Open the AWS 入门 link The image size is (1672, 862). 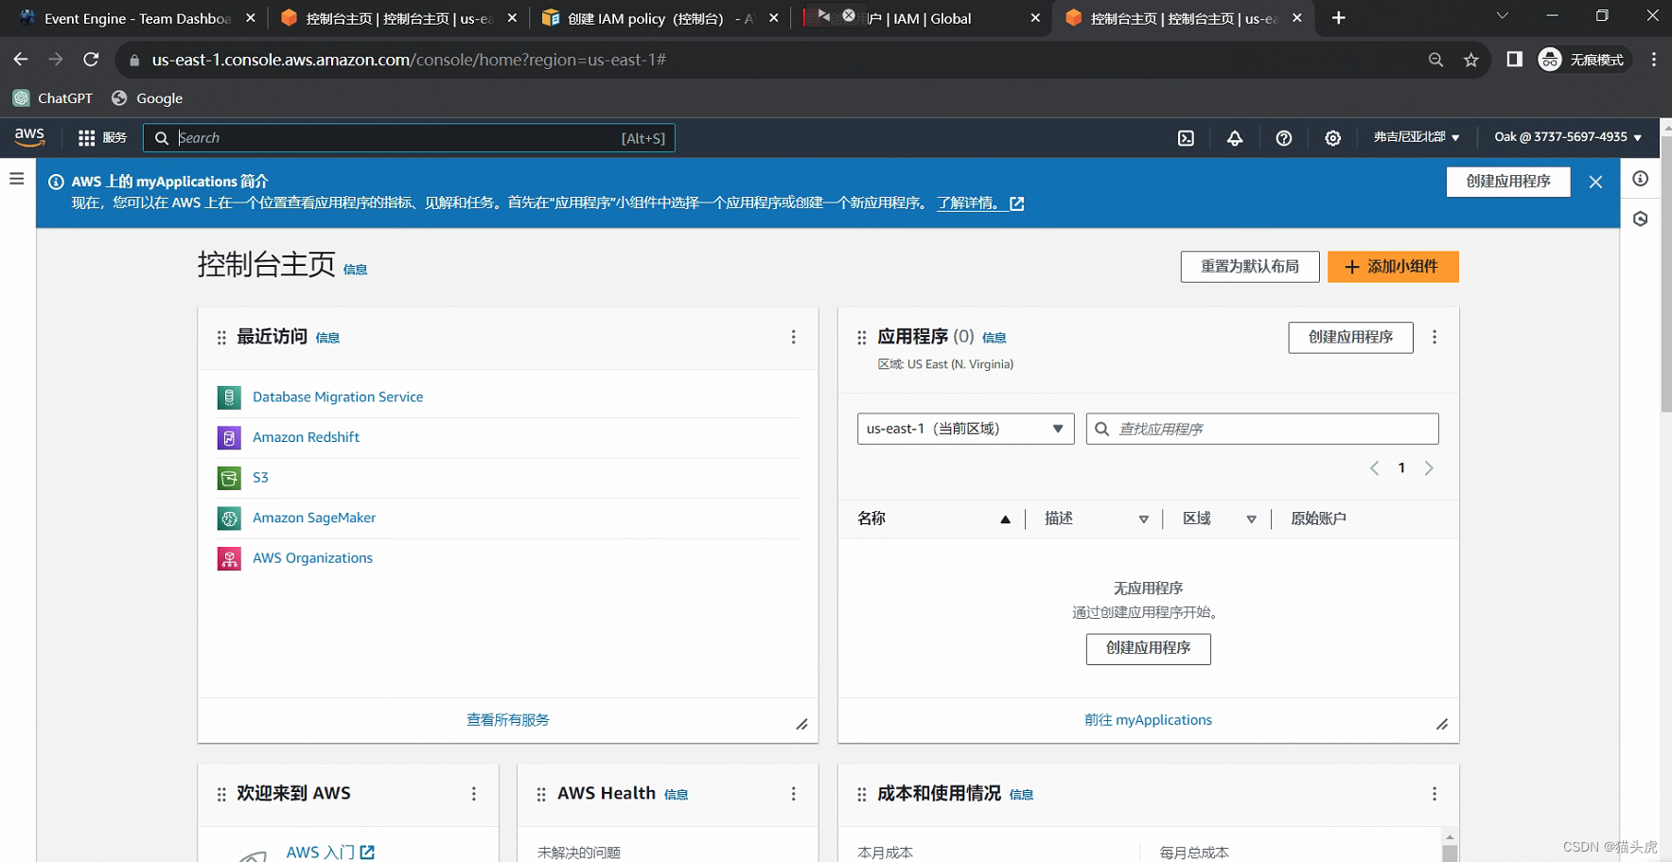point(330,853)
